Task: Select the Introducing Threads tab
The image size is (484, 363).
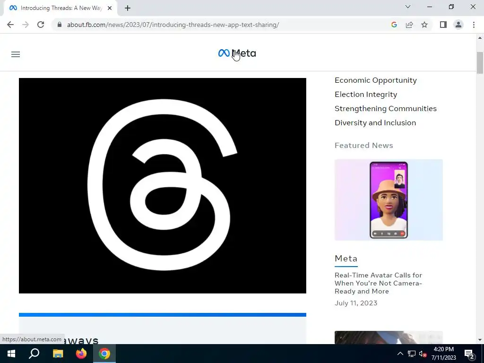Action: pyautogui.click(x=60, y=8)
